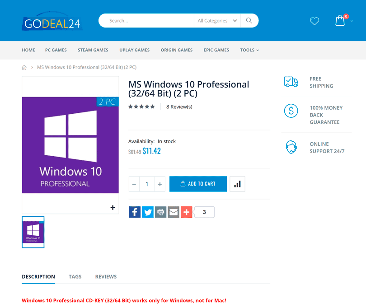Click the wishlist heart icon
Viewport: 366px width, 307px height.
pyautogui.click(x=314, y=21)
